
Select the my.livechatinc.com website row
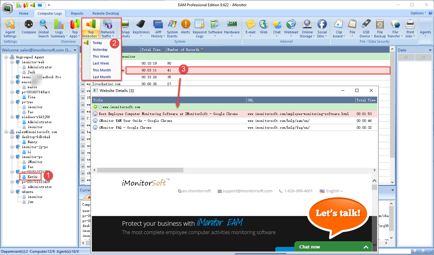pyautogui.click(x=234, y=84)
